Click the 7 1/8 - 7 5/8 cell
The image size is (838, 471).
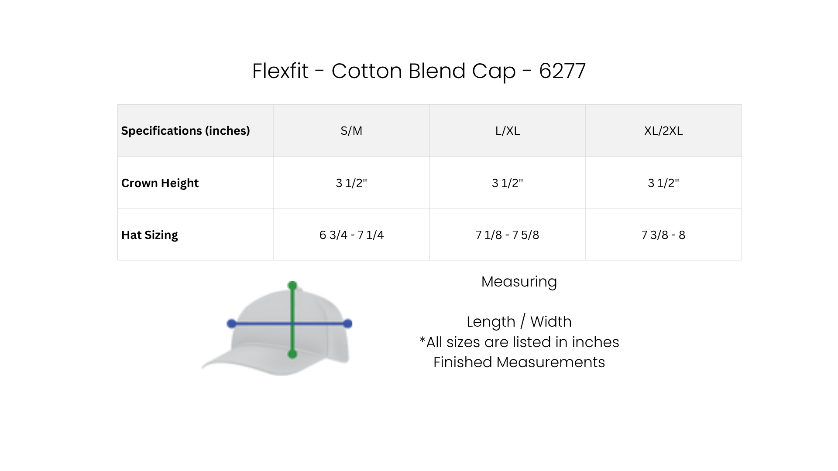[x=508, y=235]
